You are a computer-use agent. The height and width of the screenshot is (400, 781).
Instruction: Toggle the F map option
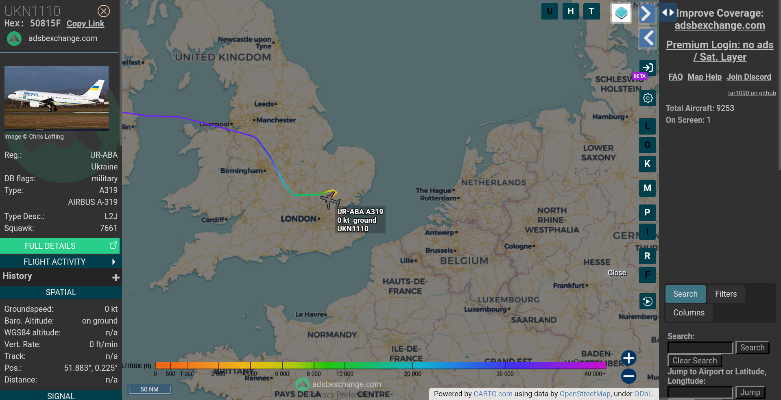(x=647, y=275)
